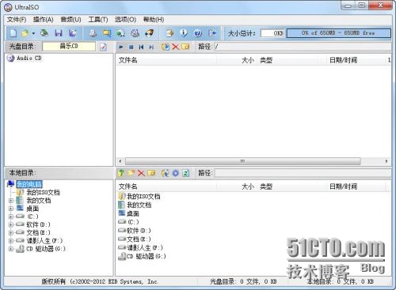The height and width of the screenshot is (290, 396).
Task: Click the 650MB capacity progress bar
Action: pos(339,33)
